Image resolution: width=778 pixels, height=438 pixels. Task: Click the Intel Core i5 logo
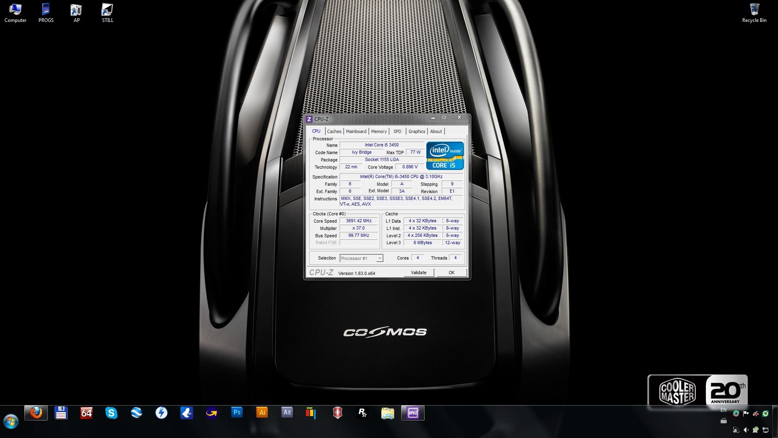445,156
